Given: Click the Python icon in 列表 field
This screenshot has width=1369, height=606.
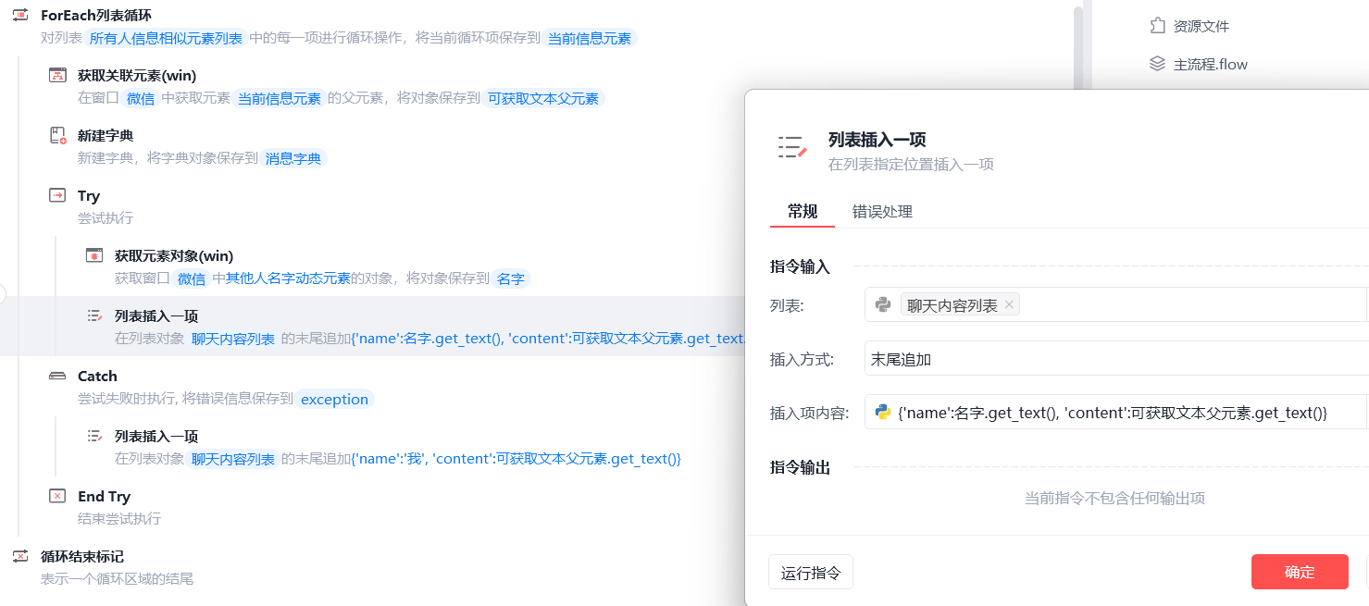Looking at the screenshot, I should pos(883,304).
